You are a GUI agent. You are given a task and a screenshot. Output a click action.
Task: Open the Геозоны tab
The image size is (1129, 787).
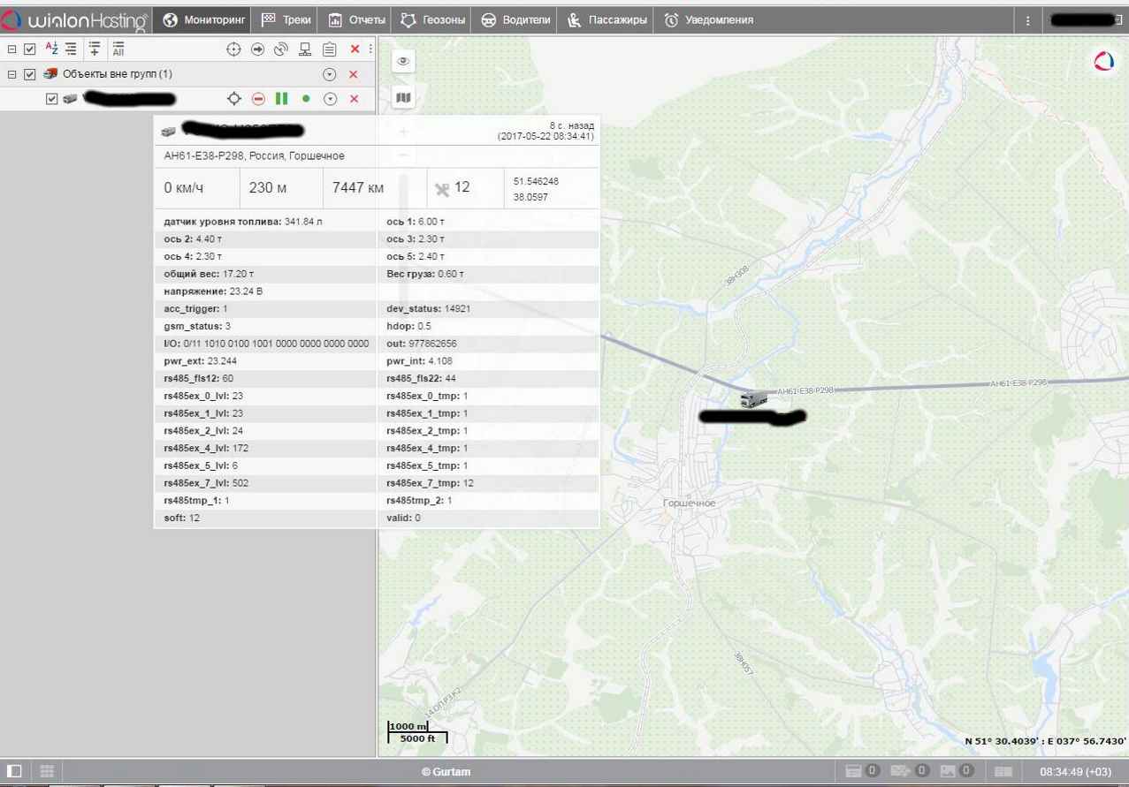click(x=432, y=19)
